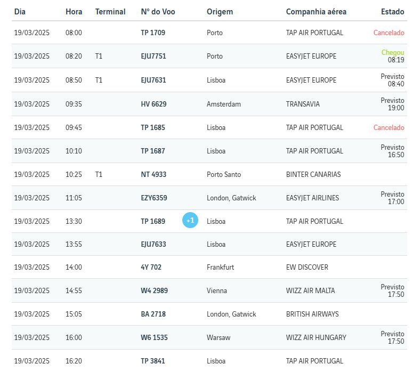412x372 pixels.
Task: Open flight W4 2989 from Vienna
Action: tap(154, 290)
